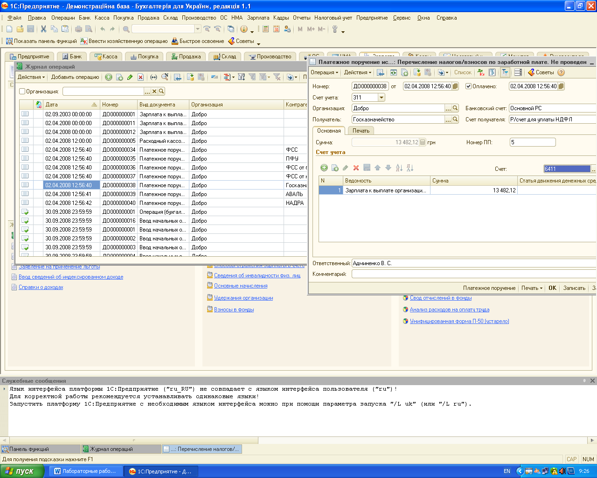Click sort ascending icon above Ведомость table
This screenshot has width=597, height=478.
pos(399,168)
